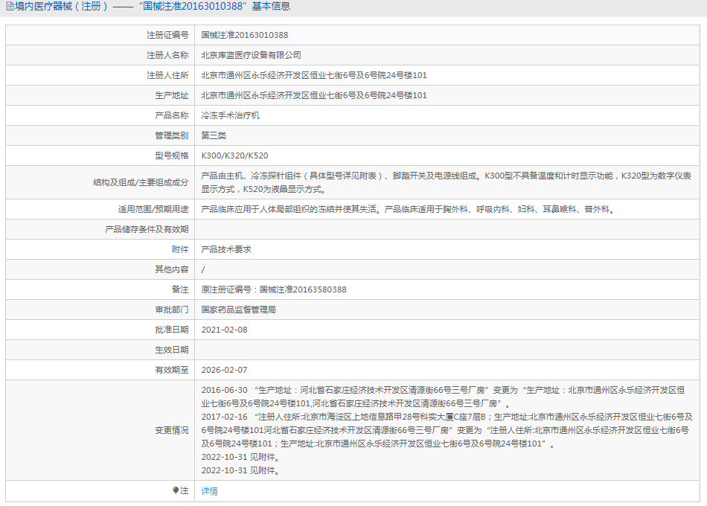Click the 产品技术要求 attachment text
This screenshot has width=707, height=506.
[x=226, y=249]
